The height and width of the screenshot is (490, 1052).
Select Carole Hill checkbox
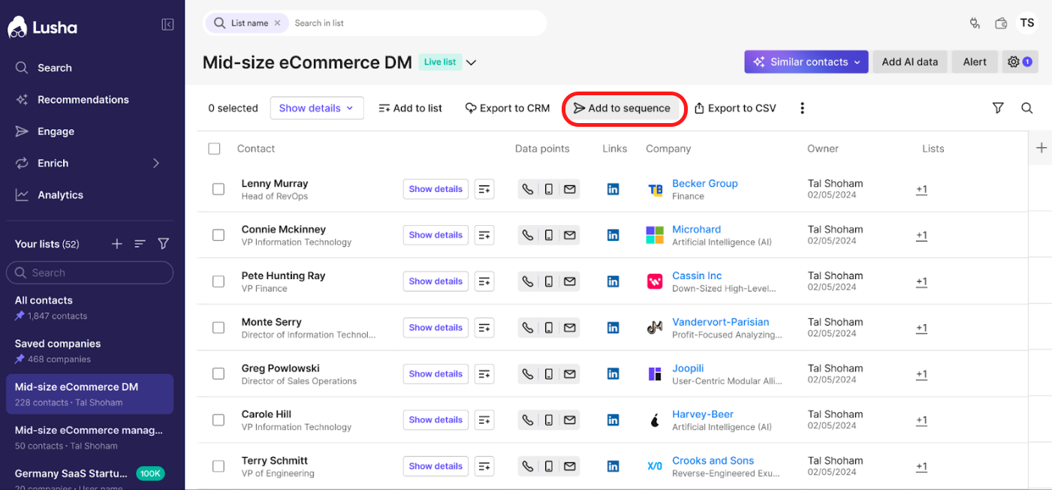219,420
